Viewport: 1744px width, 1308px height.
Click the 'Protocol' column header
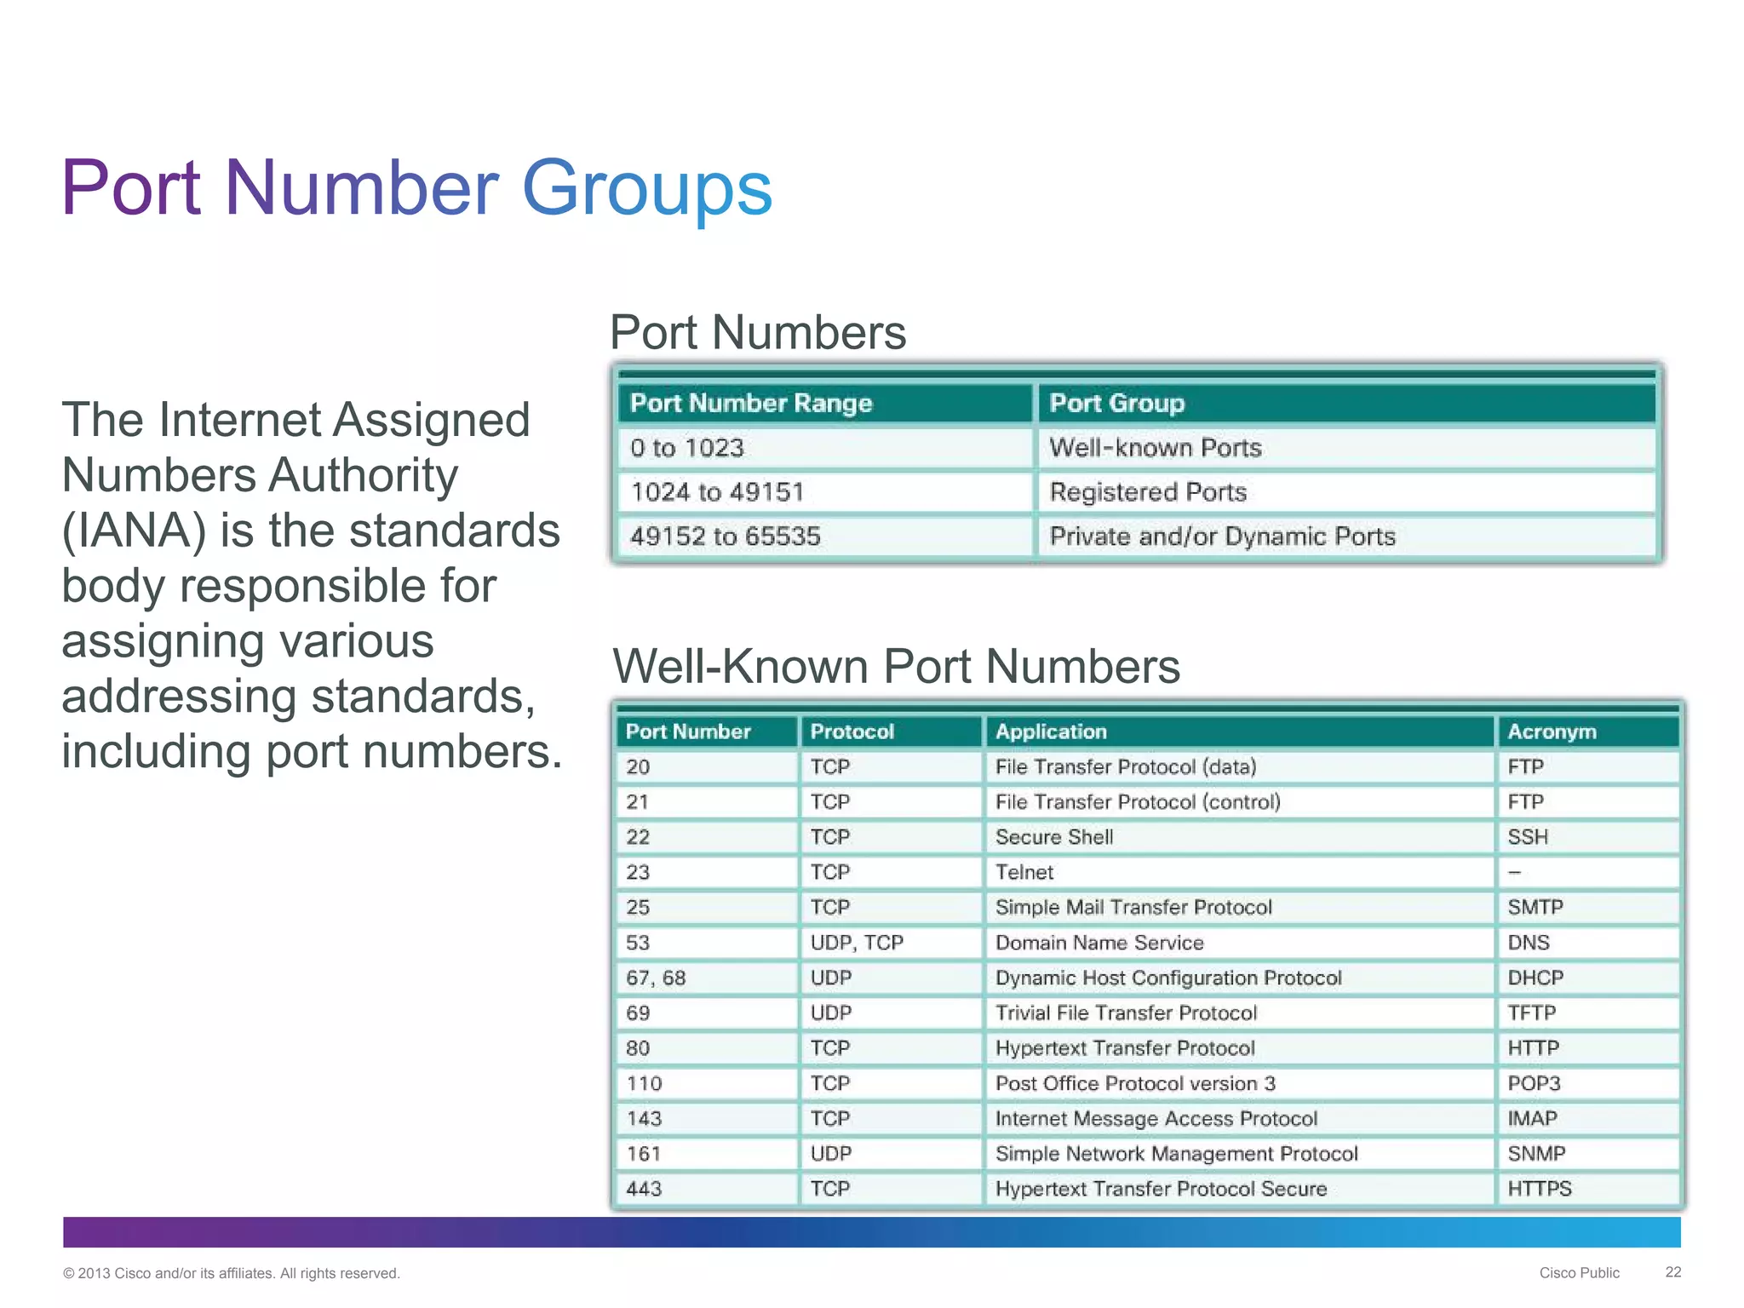coord(891,731)
